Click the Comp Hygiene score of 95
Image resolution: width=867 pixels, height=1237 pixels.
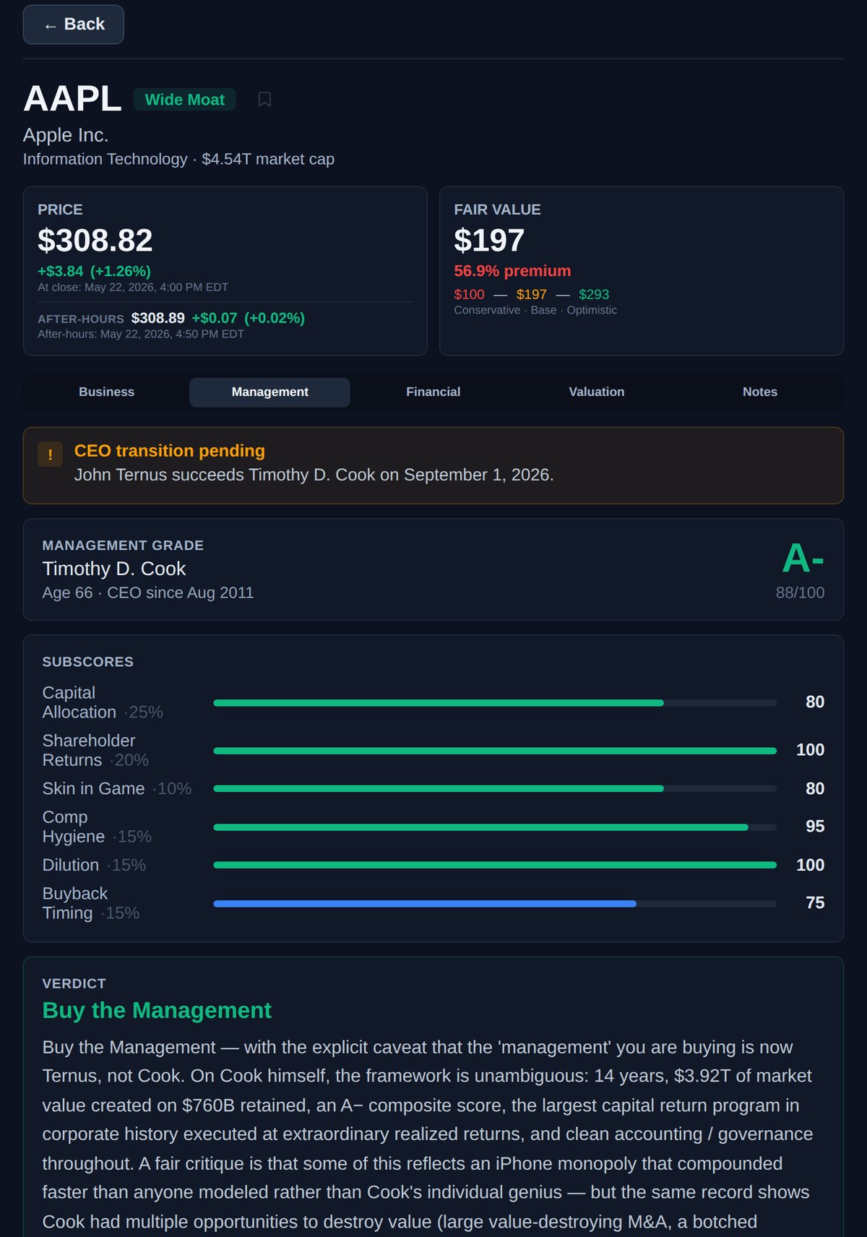coord(815,827)
